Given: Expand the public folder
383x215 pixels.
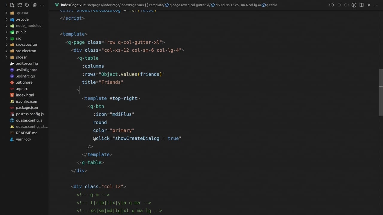Looking at the screenshot, I should [7, 32].
